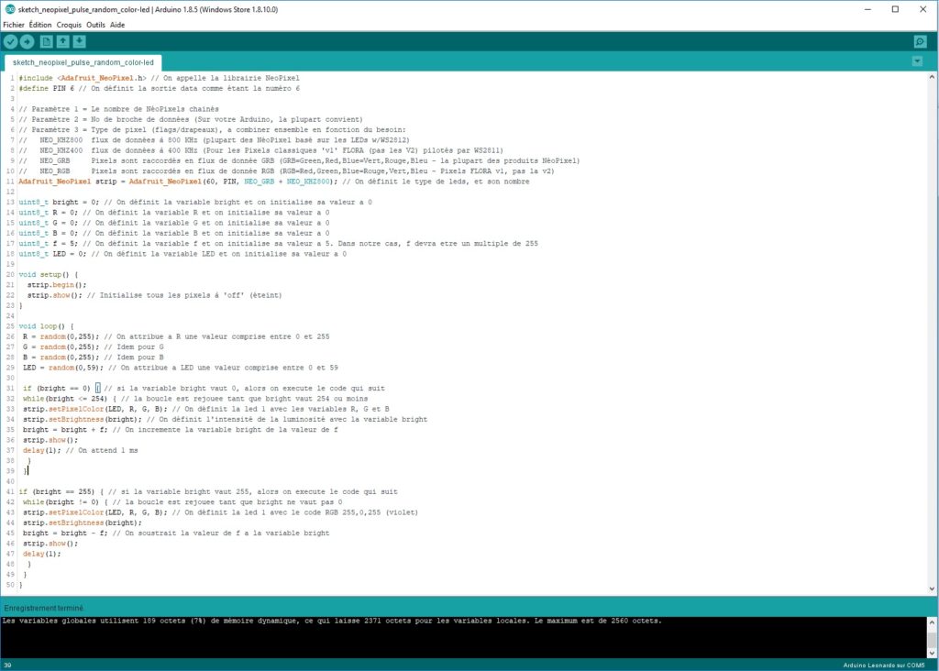The width and height of the screenshot is (939, 671).
Task: Create a new sketch using the page icon
Action: pyautogui.click(x=46, y=41)
